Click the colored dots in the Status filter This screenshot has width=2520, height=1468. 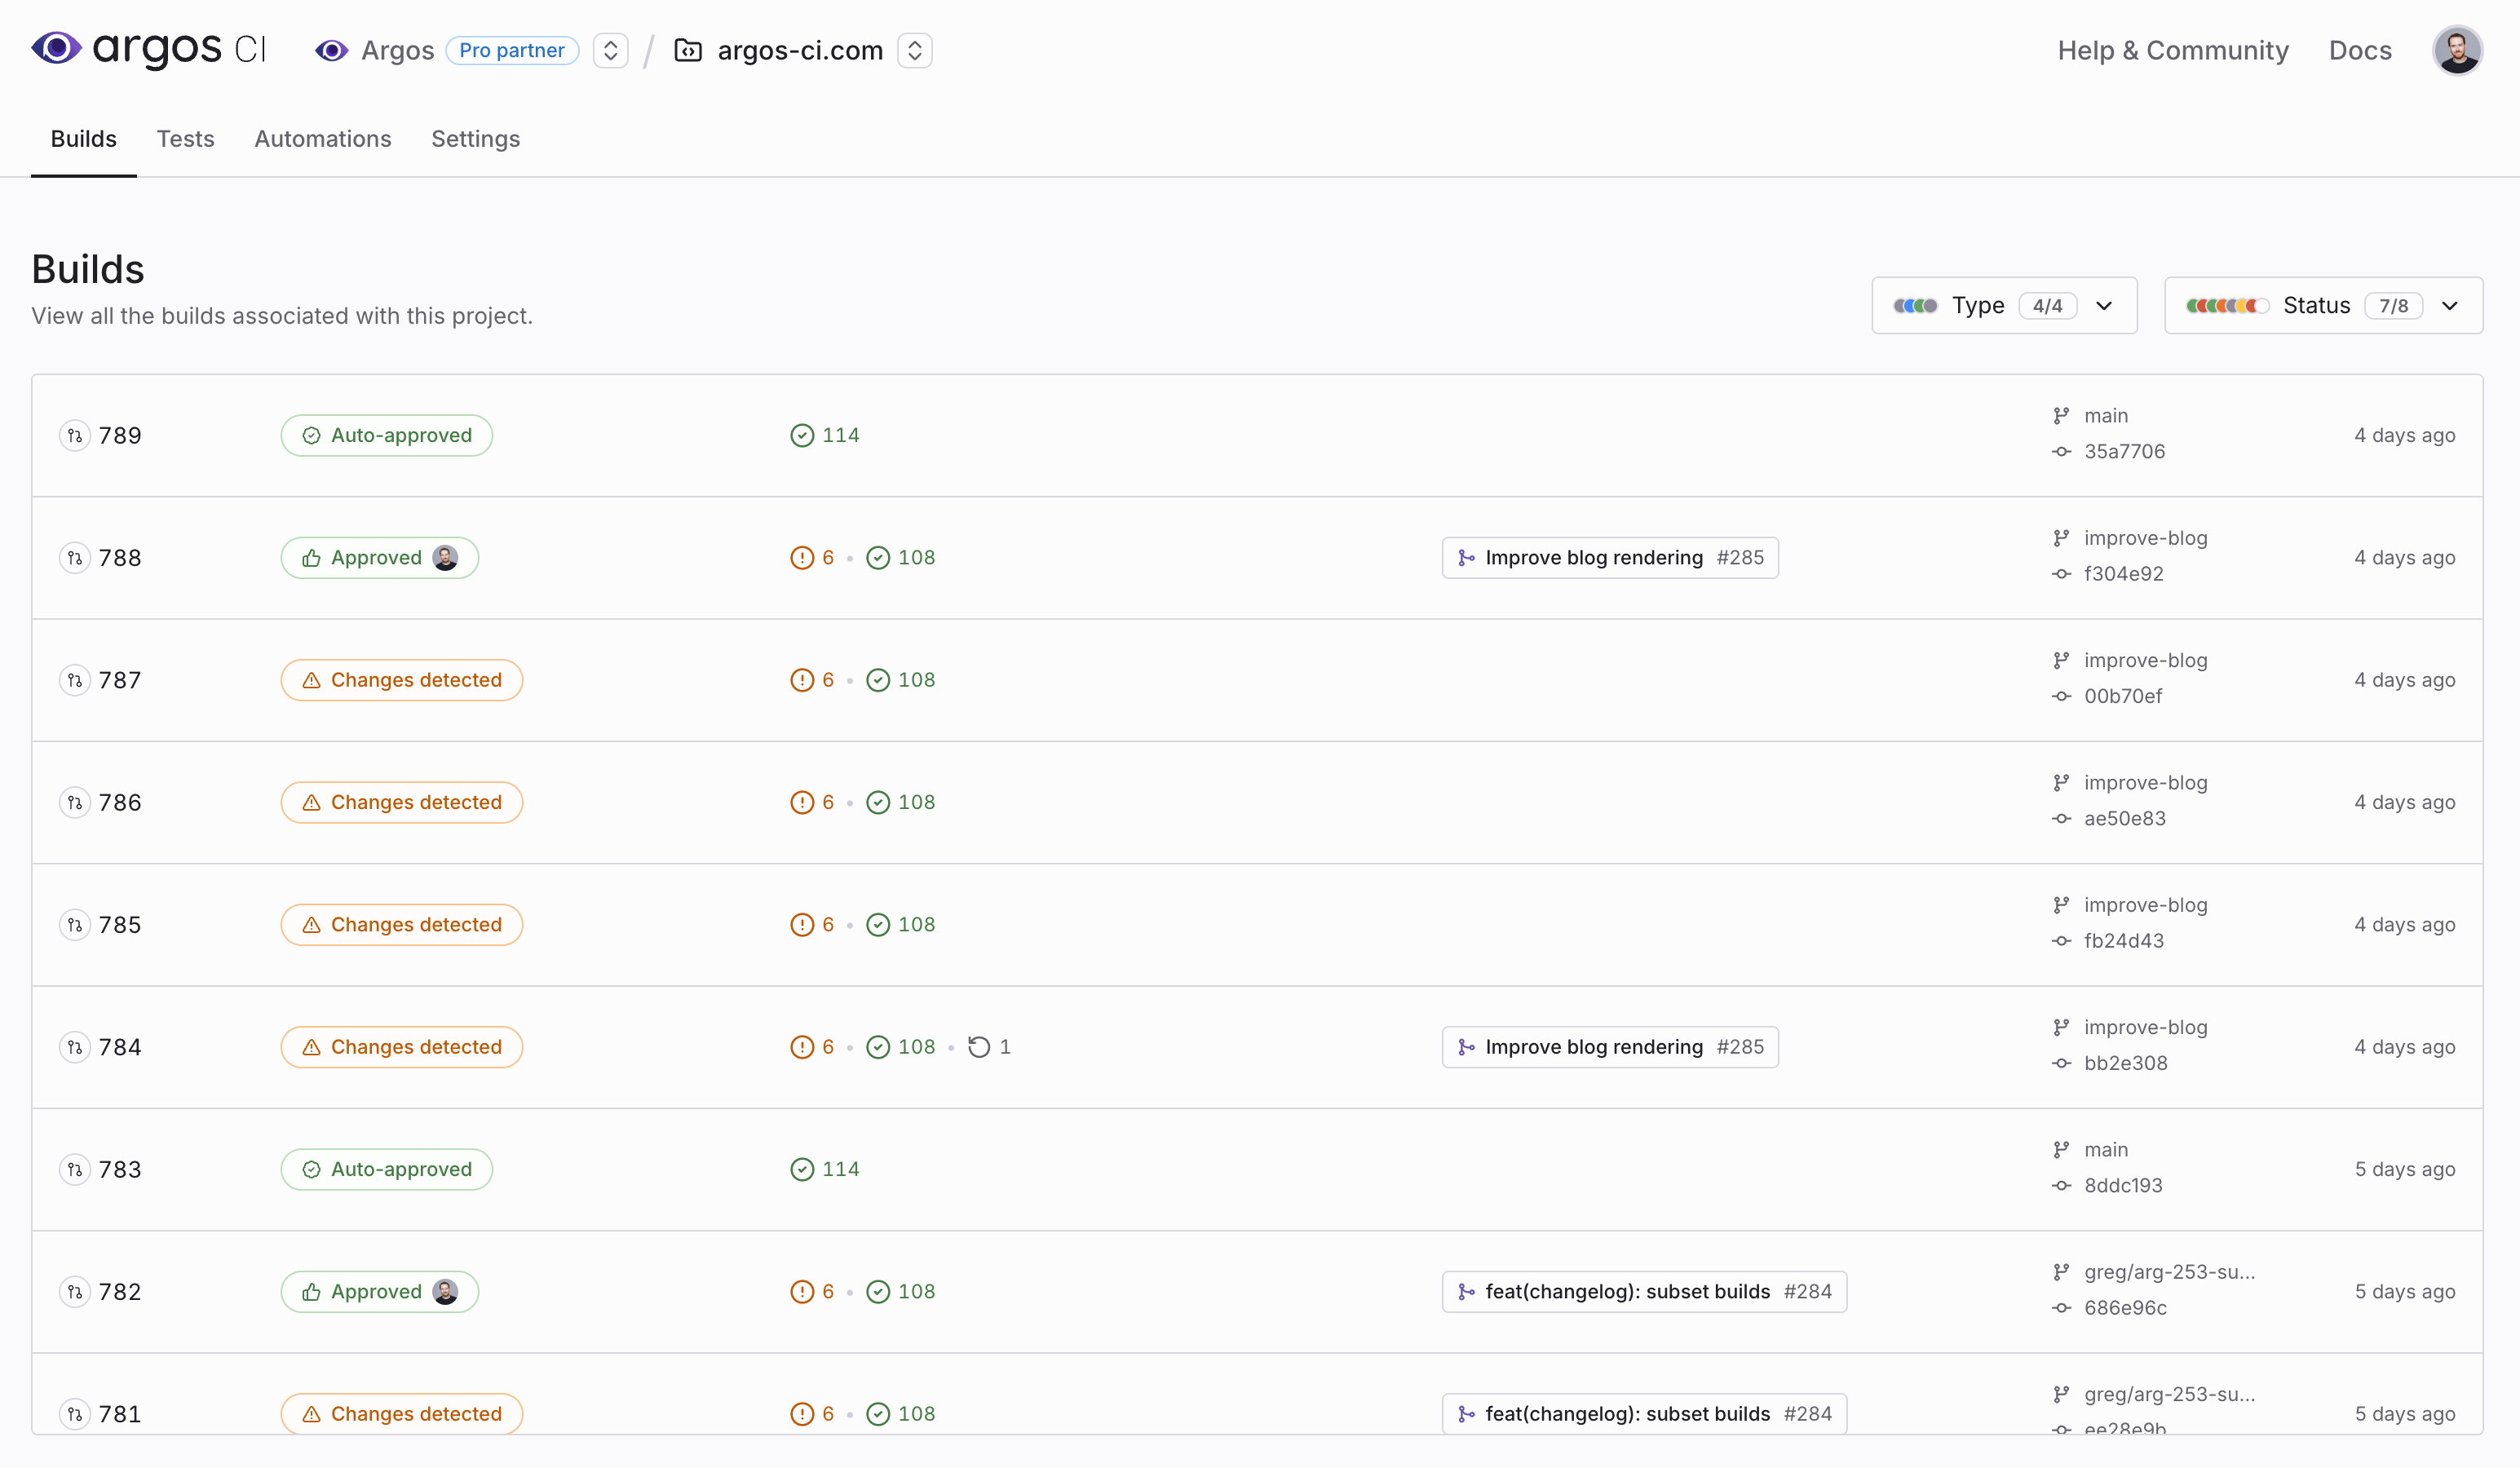[x=2226, y=306]
